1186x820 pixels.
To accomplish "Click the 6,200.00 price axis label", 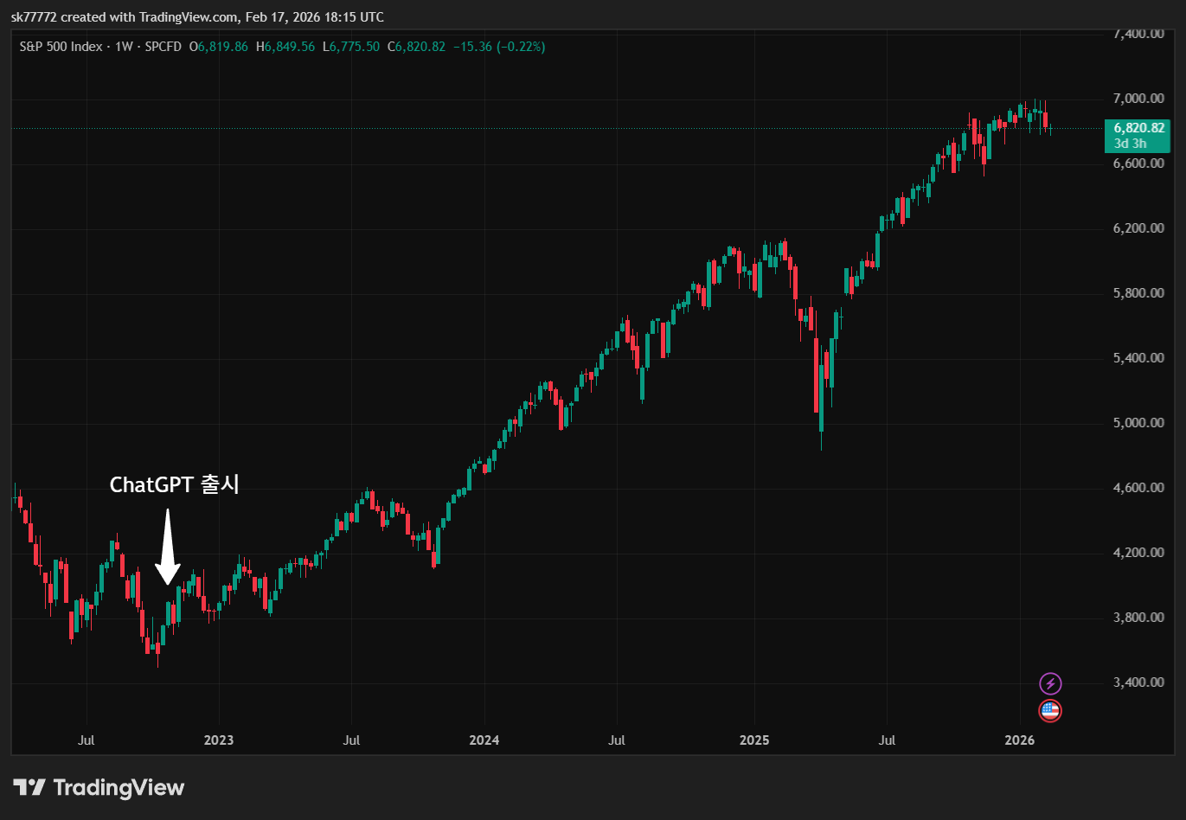I will [1138, 228].
